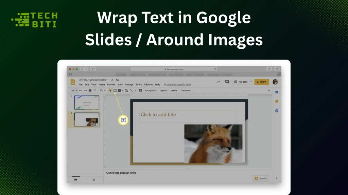Select the Shape tool

pos(126,90)
